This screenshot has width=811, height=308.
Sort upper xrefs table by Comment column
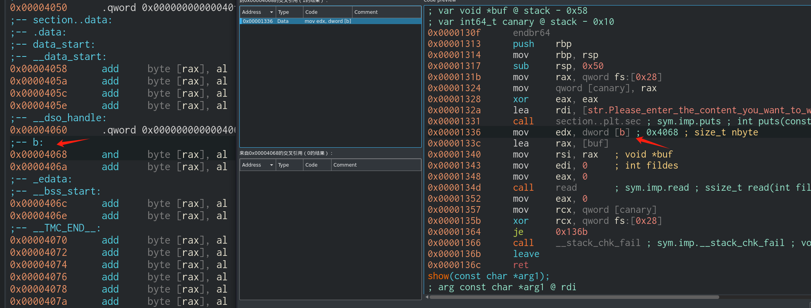coord(387,12)
